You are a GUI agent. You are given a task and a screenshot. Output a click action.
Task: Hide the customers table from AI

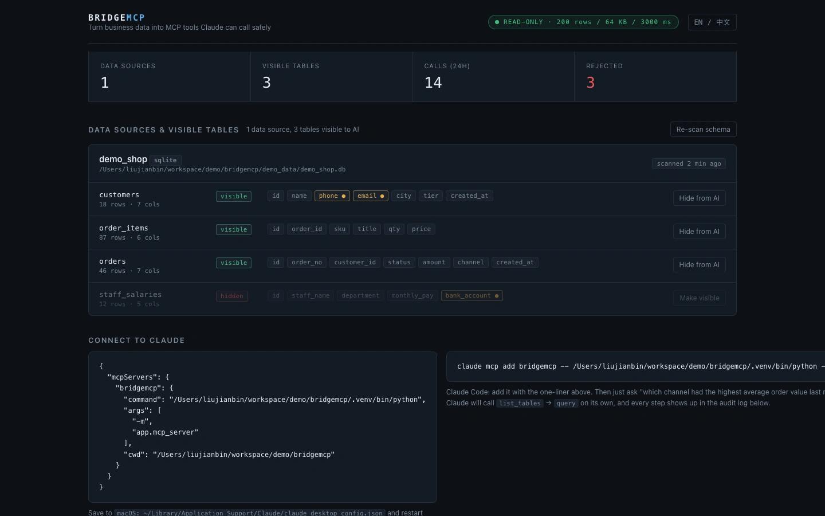click(x=699, y=198)
